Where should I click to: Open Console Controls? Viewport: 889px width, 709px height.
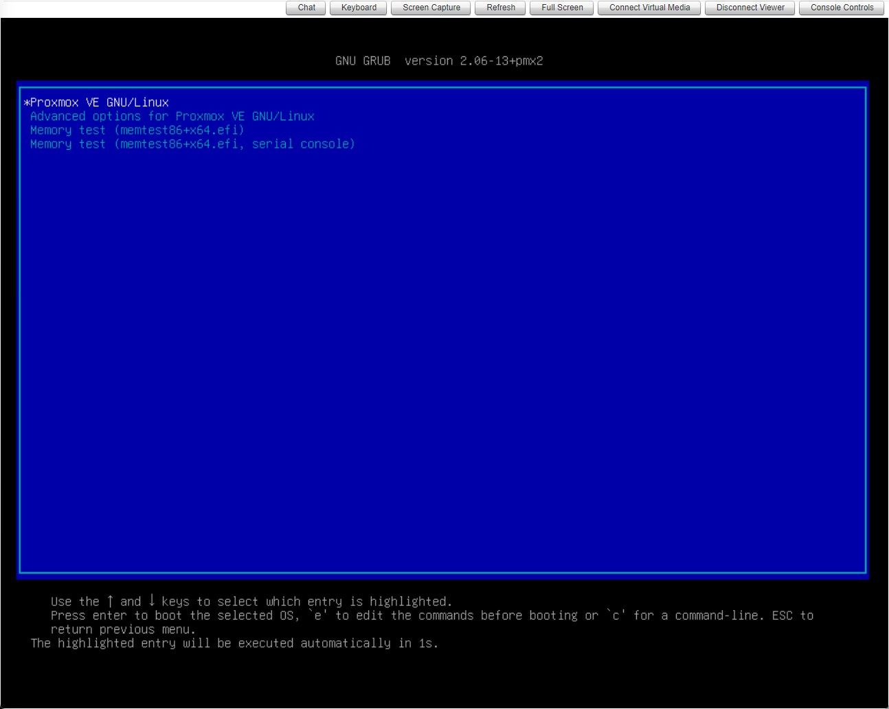coord(842,8)
